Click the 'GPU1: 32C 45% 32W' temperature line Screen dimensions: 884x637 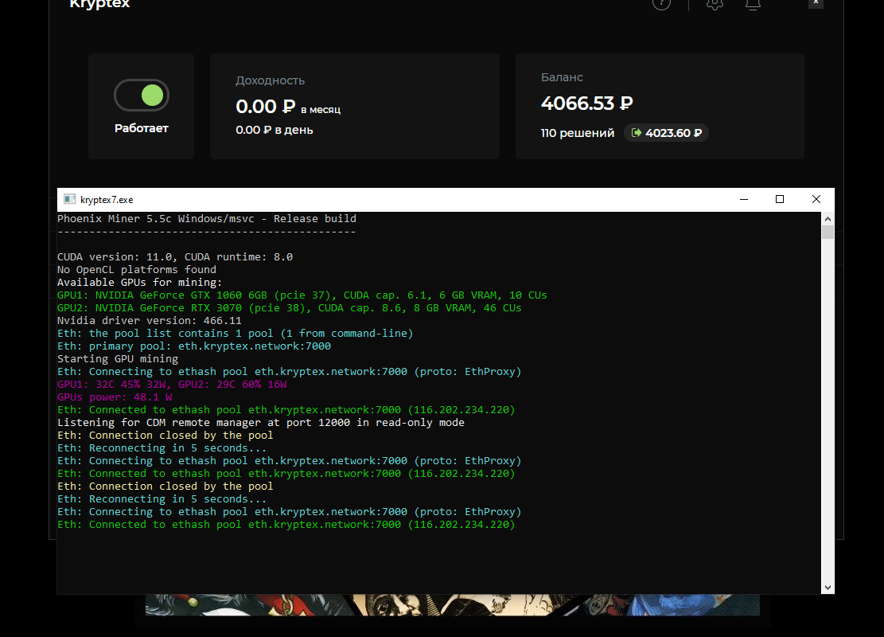[172, 385]
